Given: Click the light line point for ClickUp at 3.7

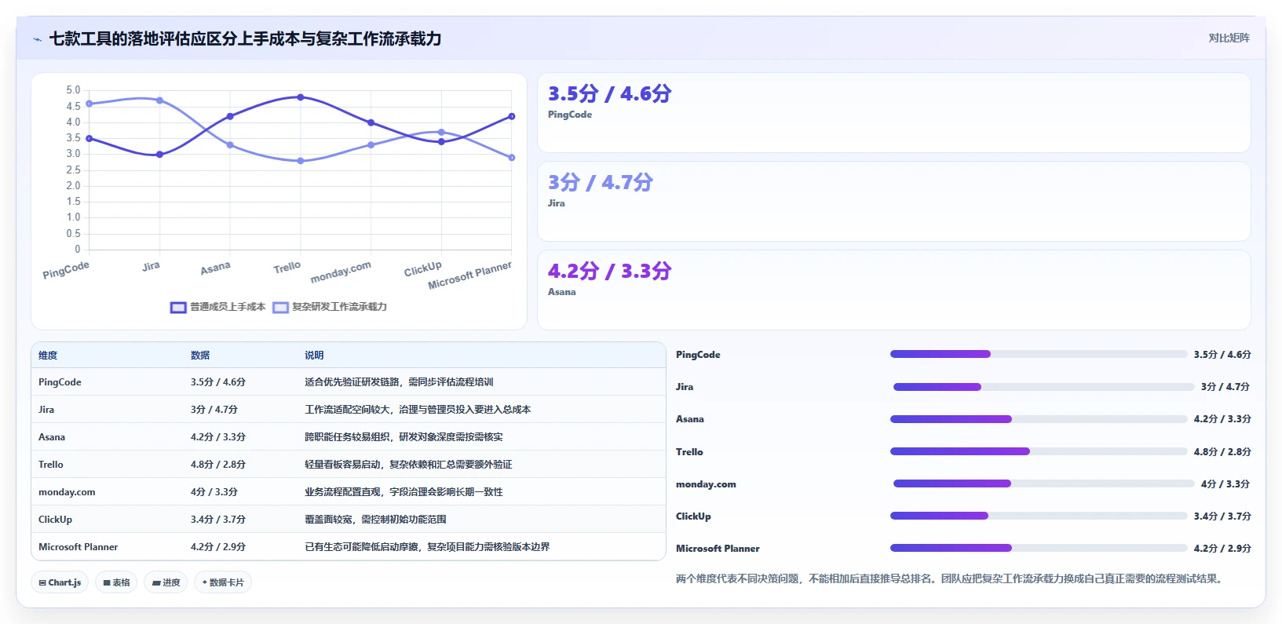Looking at the screenshot, I should (441, 133).
